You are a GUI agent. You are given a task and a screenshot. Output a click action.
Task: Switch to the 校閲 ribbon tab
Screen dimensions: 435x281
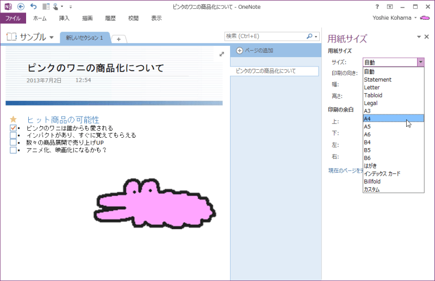[133, 19]
